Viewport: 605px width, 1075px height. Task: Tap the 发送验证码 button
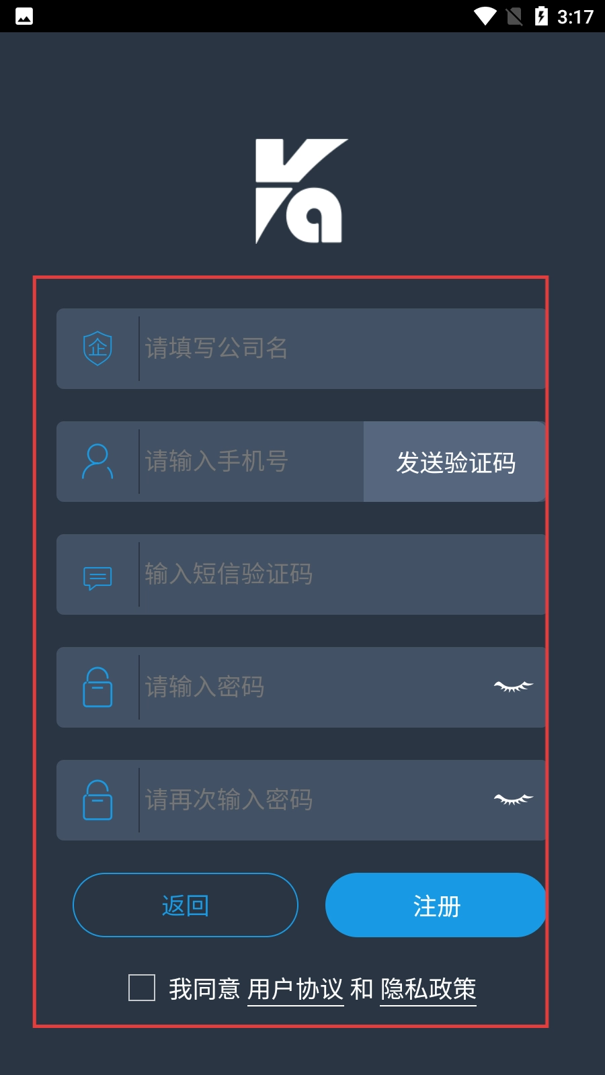tap(455, 462)
